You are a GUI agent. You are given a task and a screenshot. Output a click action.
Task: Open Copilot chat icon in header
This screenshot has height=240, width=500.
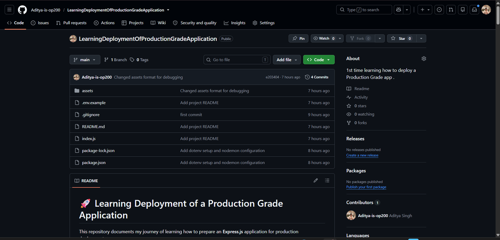[x=399, y=10]
